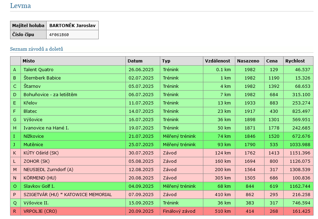Viewport: 318px width, 219px height.
Task: Select the VRPOLJE (CRO) final race row
Action: [x=40, y=211]
